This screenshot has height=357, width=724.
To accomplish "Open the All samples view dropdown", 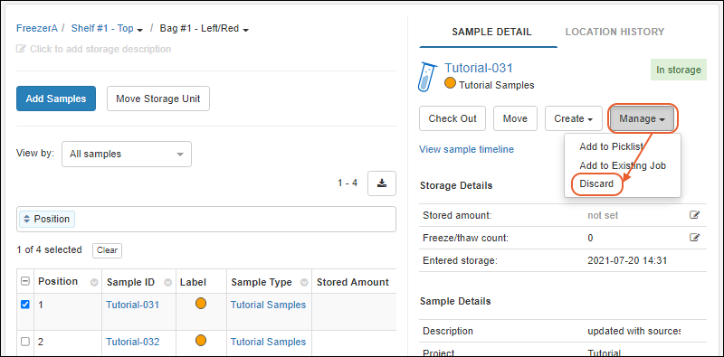I will click(x=127, y=154).
